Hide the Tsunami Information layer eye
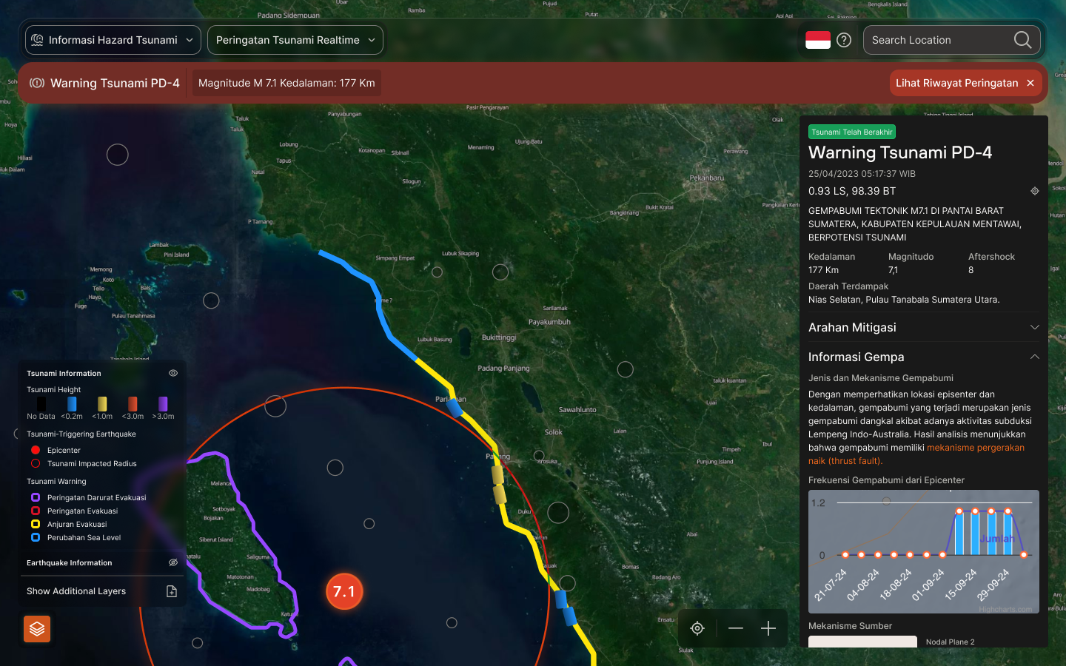Screen dimensions: 1066x666 [173, 373]
